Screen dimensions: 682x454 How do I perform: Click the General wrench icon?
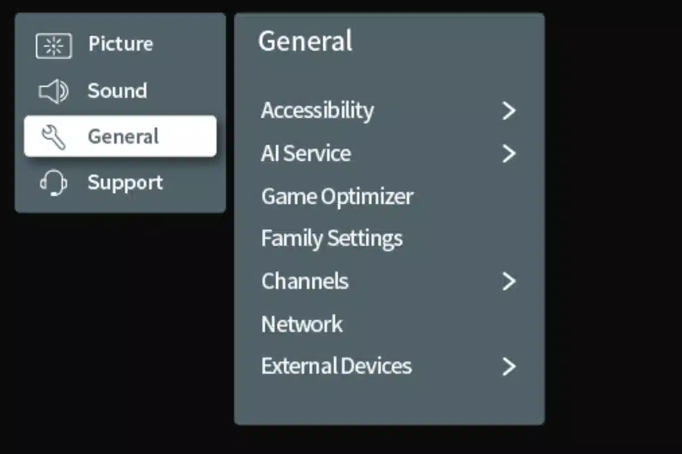click(53, 137)
